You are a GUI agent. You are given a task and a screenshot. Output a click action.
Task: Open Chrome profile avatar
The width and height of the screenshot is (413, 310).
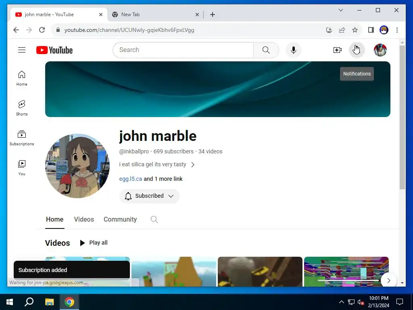[384, 30]
